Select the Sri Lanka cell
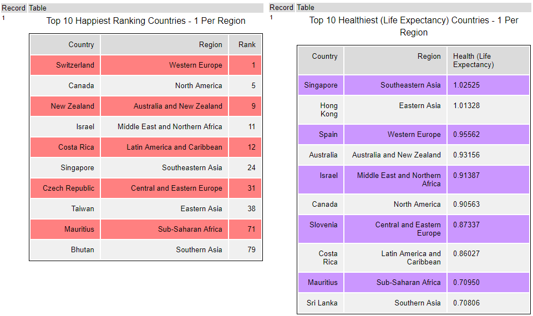The width and height of the screenshot is (533, 316). click(322, 303)
